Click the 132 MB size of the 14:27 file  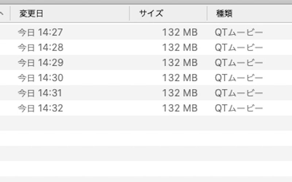click(180, 33)
